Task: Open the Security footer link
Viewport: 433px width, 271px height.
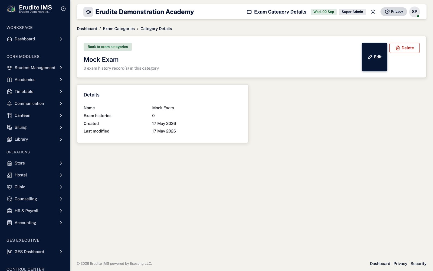Action: [418, 264]
